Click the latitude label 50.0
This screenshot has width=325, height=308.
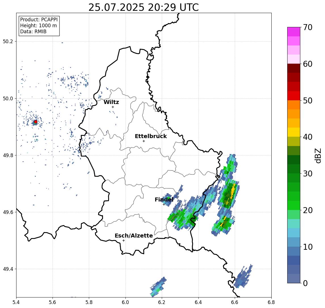pos(8,98)
